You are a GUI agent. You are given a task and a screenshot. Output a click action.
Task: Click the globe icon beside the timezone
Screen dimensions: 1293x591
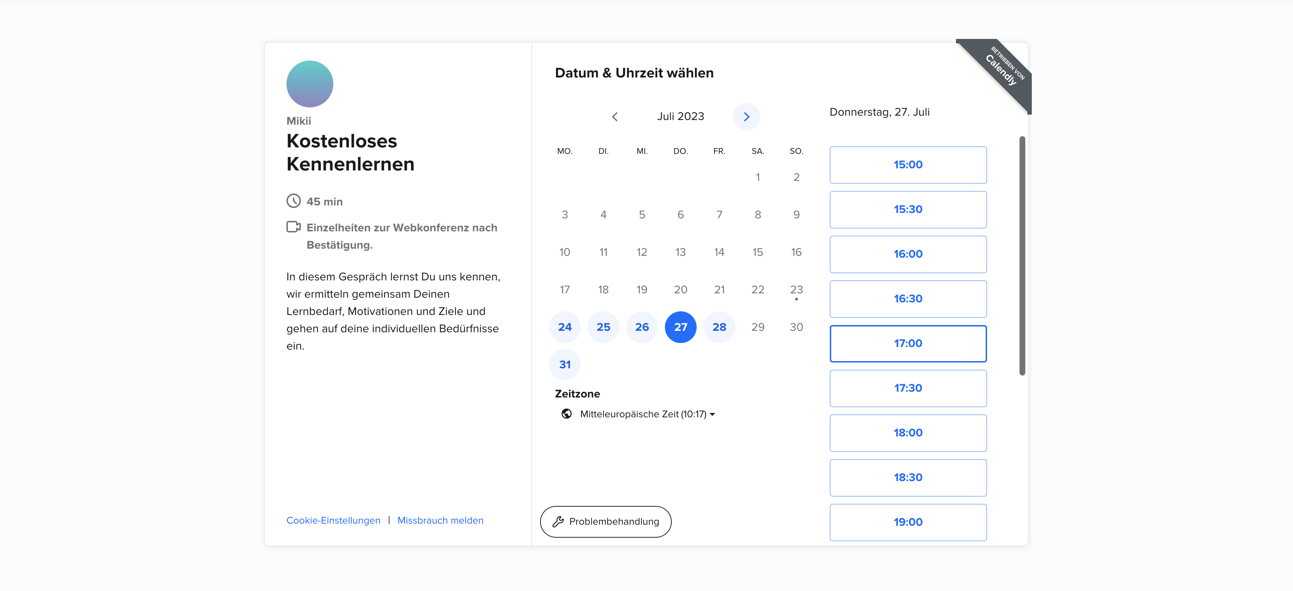click(566, 414)
